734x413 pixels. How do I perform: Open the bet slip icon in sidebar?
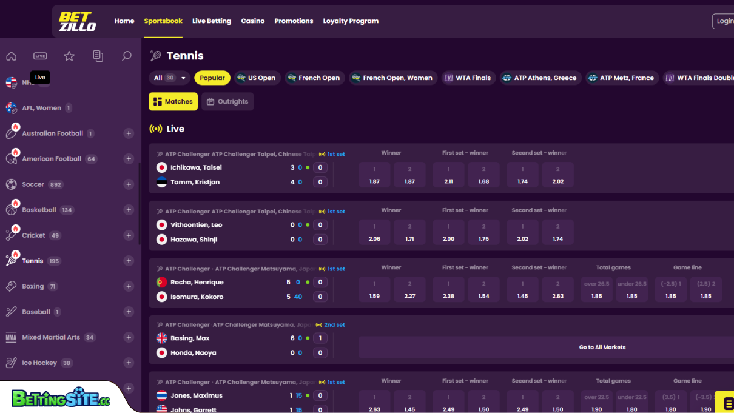pyautogui.click(x=98, y=56)
